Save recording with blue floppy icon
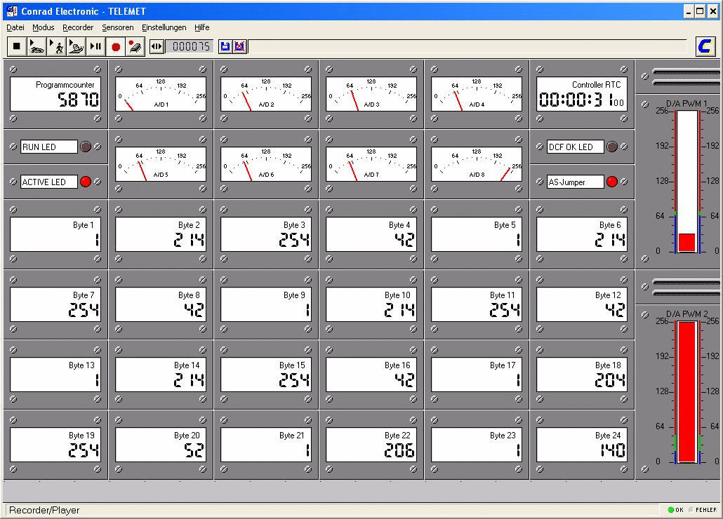This screenshot has height=519, width=723. coord(225,46)
